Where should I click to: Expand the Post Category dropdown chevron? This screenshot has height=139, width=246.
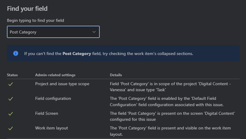click(x=94, y=32)
